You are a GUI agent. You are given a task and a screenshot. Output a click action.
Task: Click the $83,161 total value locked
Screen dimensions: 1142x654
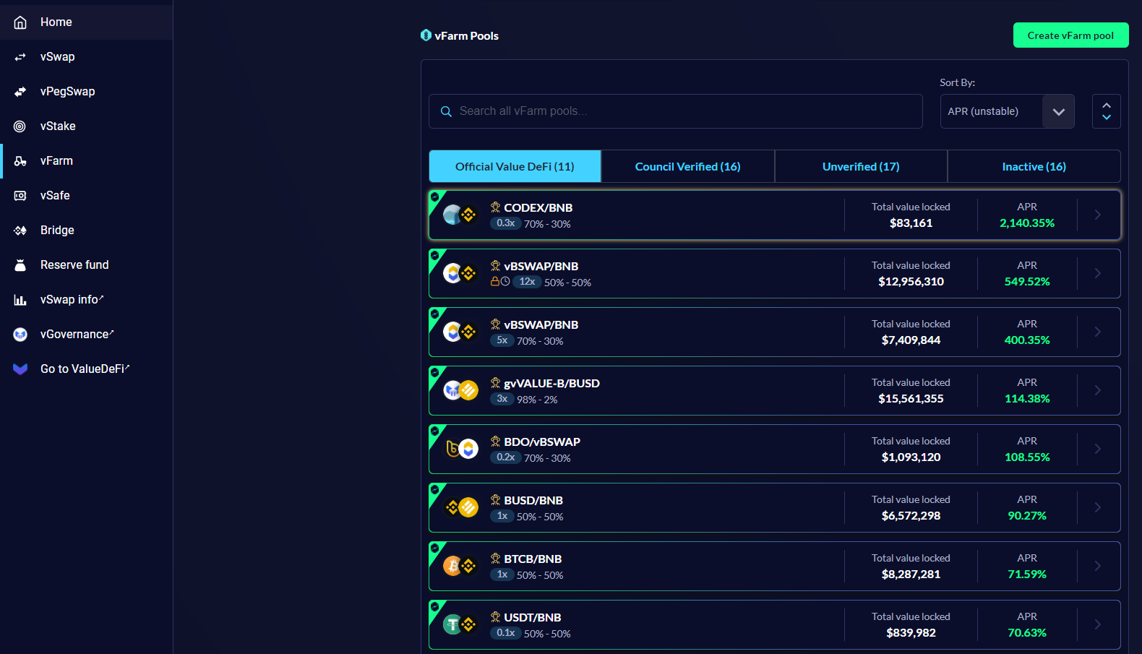click(911, 223)
